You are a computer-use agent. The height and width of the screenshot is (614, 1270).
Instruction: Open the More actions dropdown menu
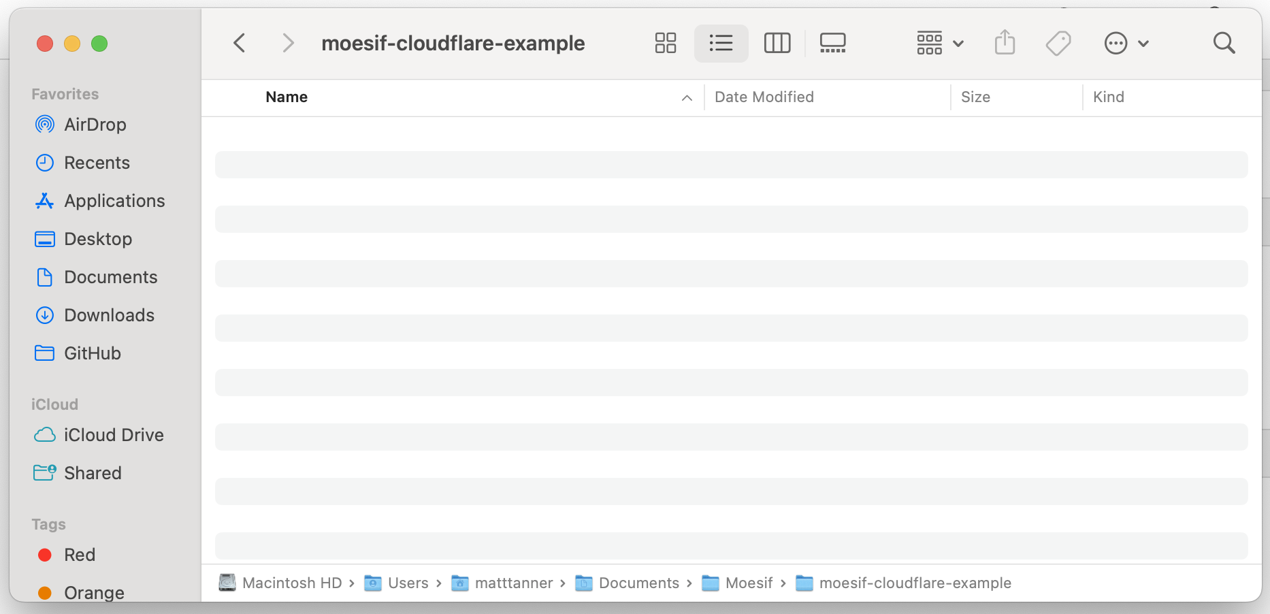pos(1126,42)
